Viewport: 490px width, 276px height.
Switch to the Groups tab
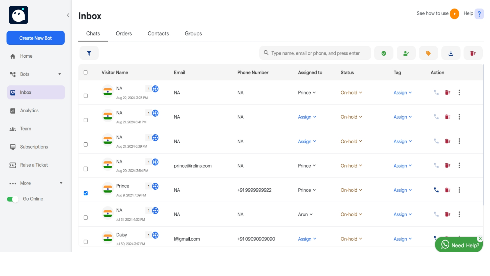pyautogui.click(x=193, y=34)
